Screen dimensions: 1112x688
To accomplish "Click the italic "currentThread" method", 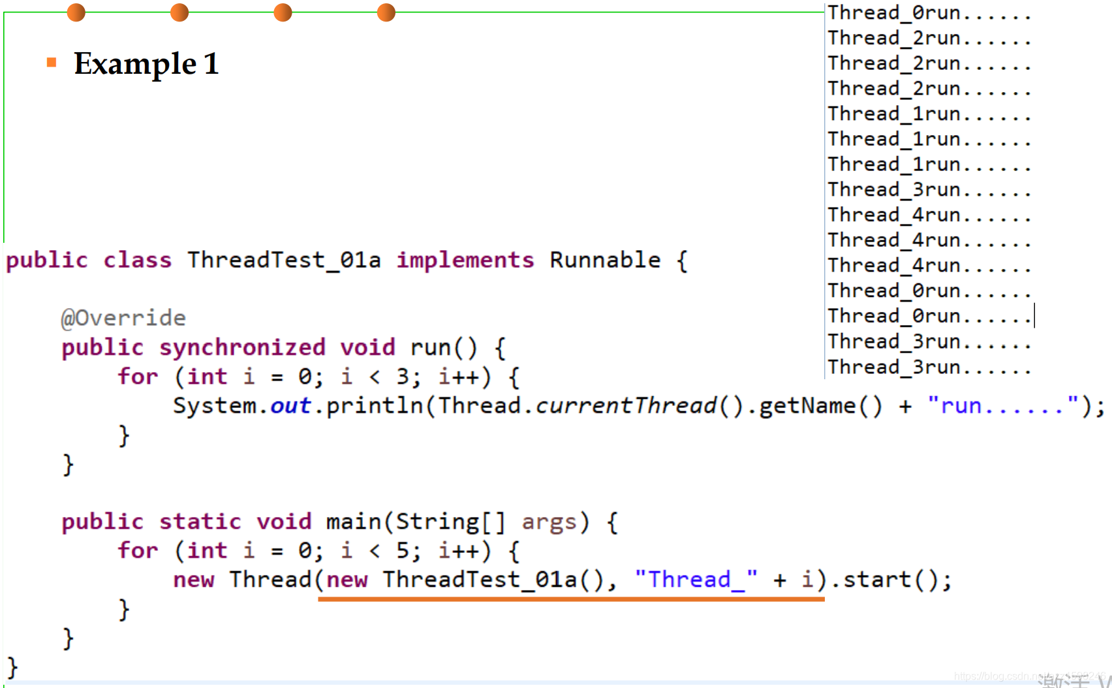I will point(626,406).
